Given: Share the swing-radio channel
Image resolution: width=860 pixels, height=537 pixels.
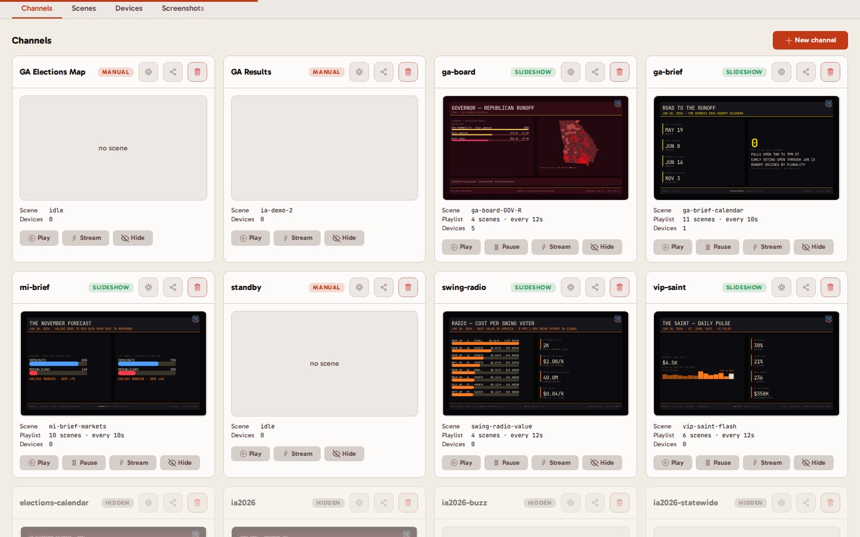Looking at the screenshot, I should click(x=595, y=287).
